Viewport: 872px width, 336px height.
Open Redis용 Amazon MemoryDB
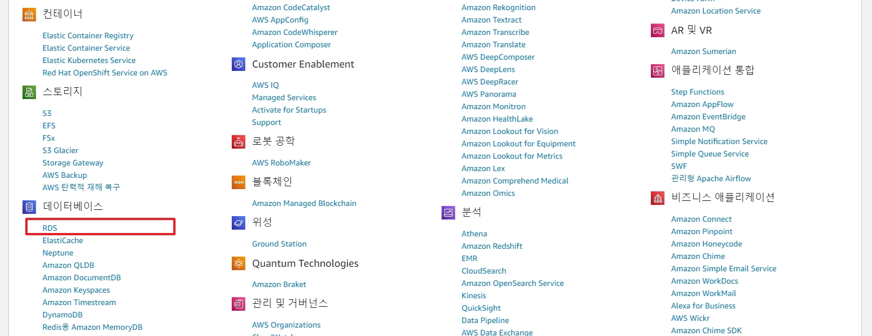click(93, 327)
